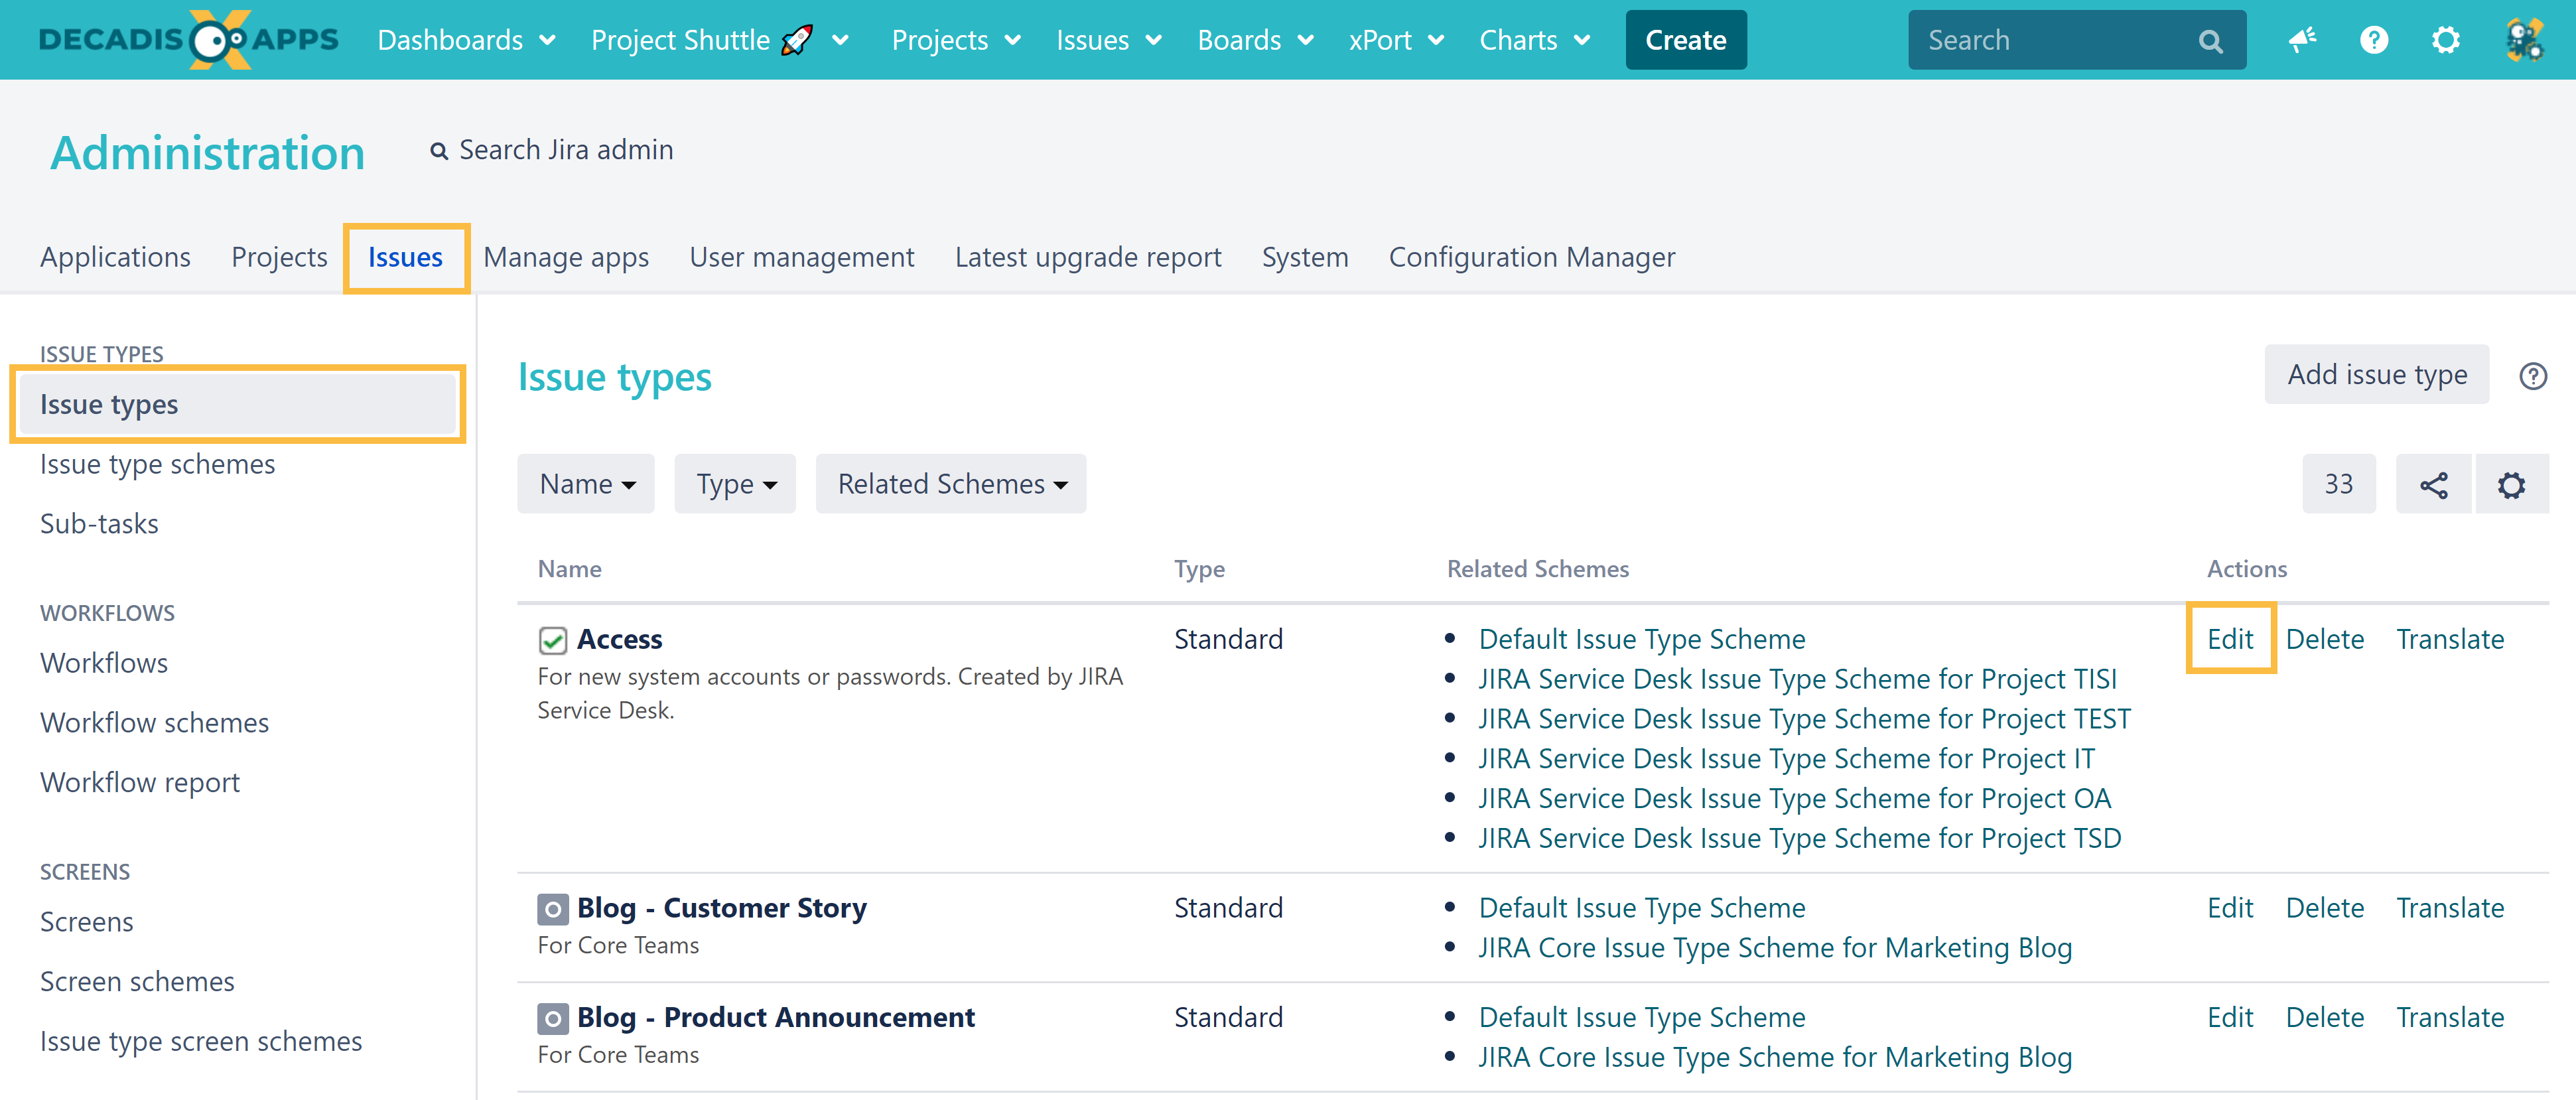Viewport: 2576px width, 1100px height.
Task: Expand the Projects top menu
Action: point(956,40)
